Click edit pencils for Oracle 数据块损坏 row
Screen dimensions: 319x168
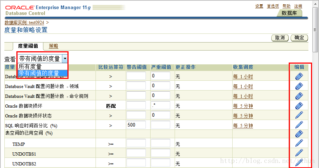[299, 105]
